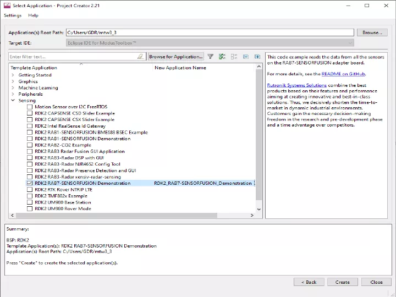Viewport: 396px width, 297px height.
Task: Open the Help menu
Action: pyautogui.click(x=33, y=15)
